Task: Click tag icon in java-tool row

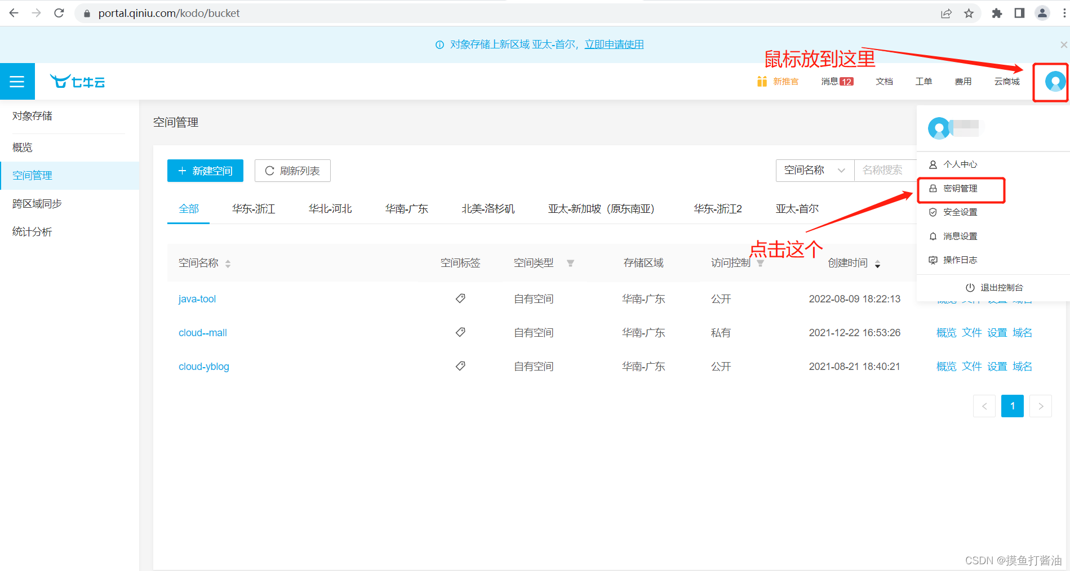Action: coord(460,298)
